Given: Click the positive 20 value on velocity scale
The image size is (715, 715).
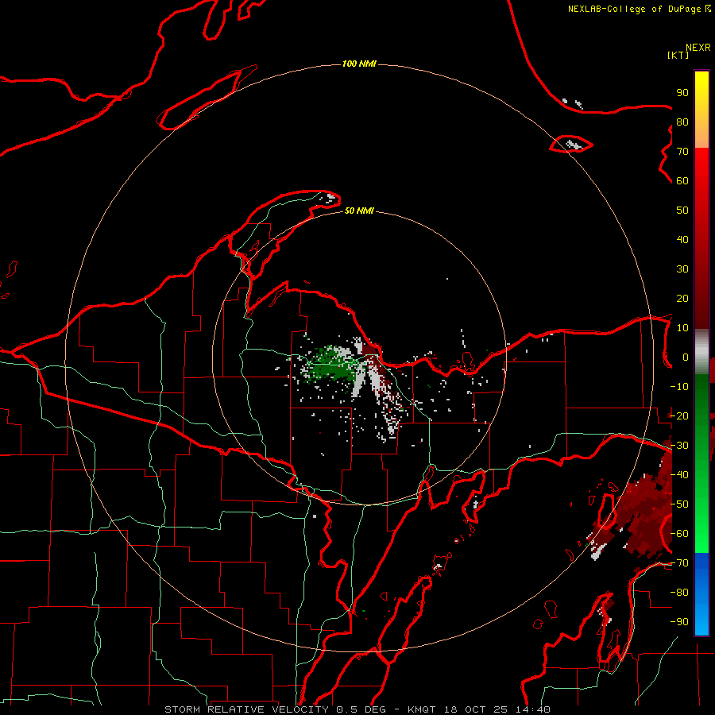Looking at the screenshot, I should (x=682, y=298).
